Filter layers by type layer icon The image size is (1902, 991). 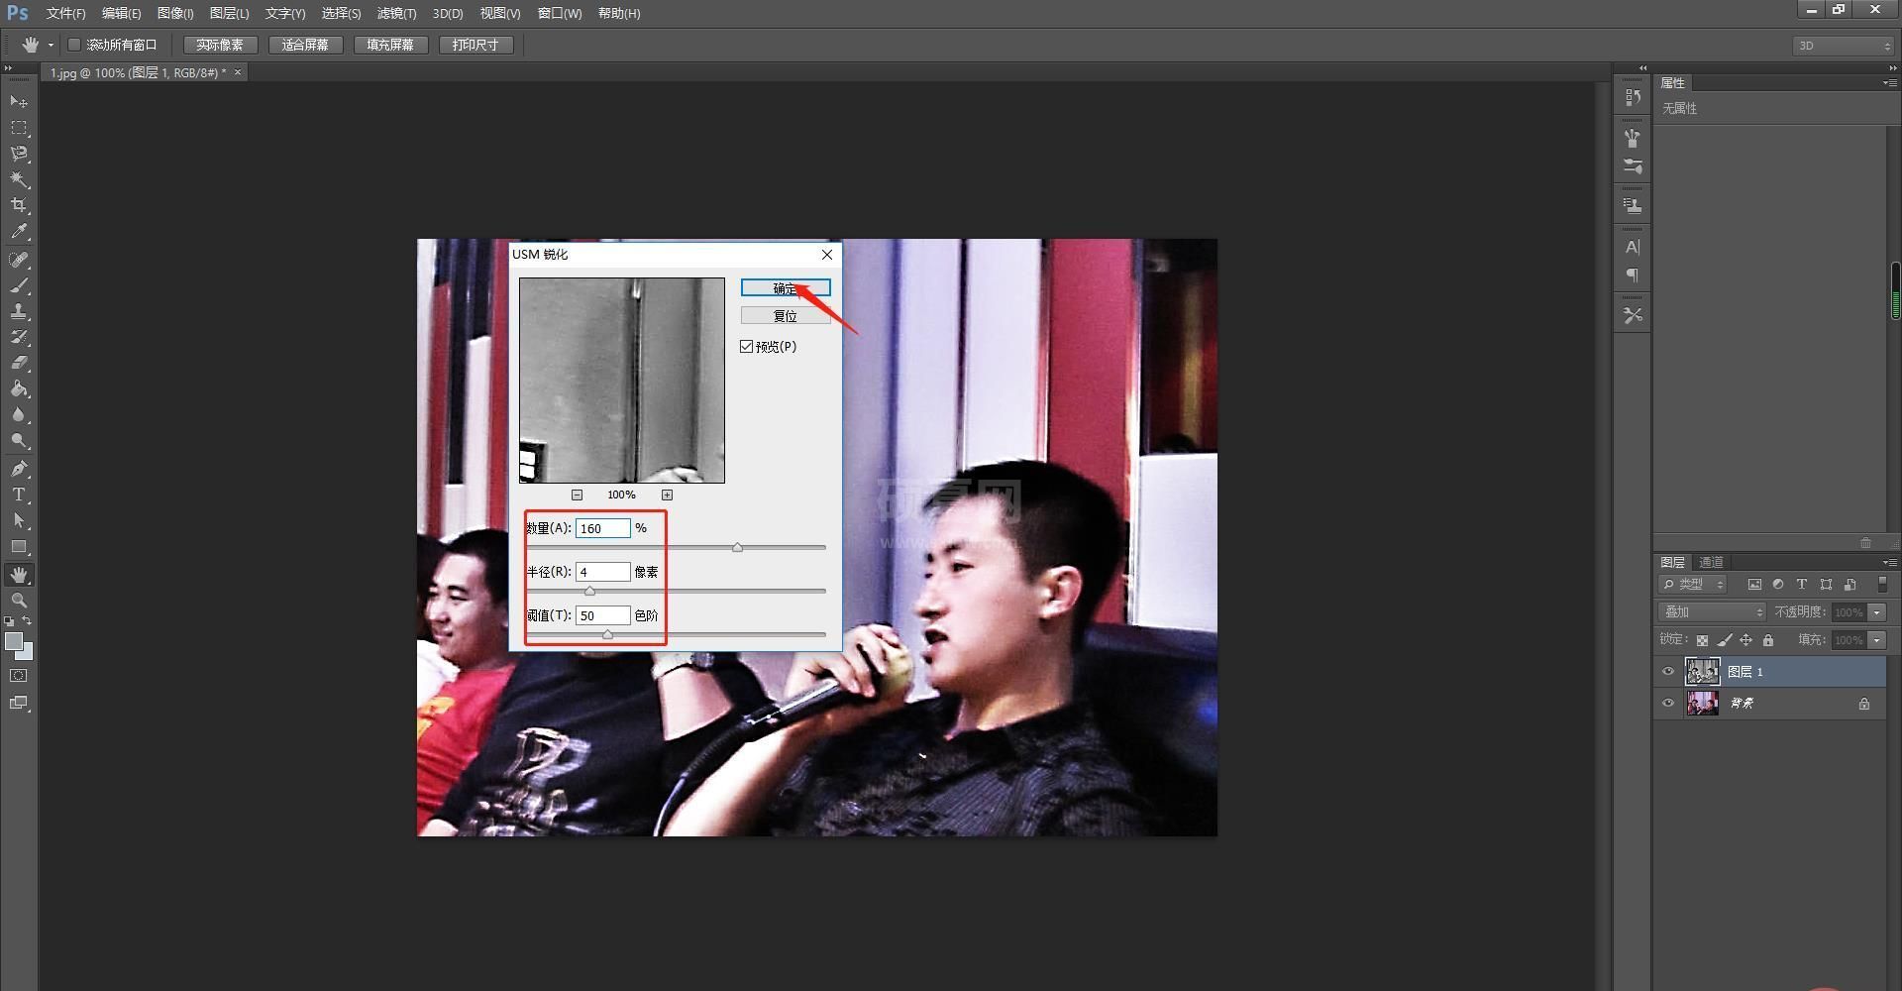1802,585
